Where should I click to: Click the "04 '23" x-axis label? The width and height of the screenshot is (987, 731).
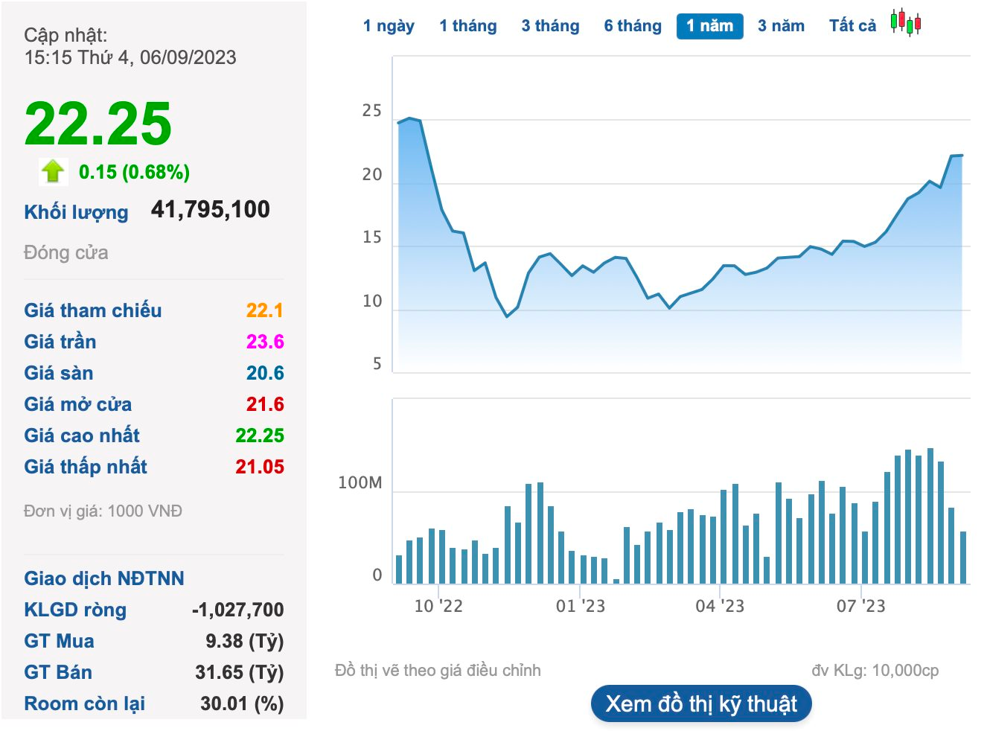tap(720, 606)
